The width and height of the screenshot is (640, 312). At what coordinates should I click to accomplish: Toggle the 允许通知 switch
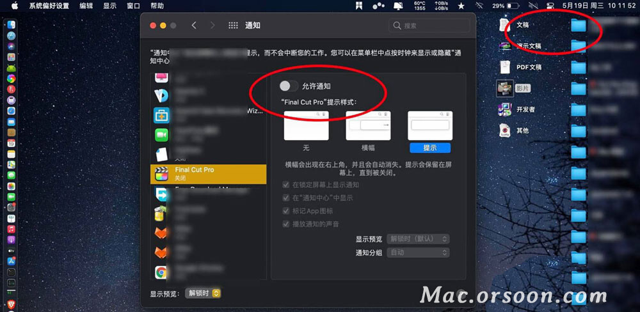click(289, 86)
